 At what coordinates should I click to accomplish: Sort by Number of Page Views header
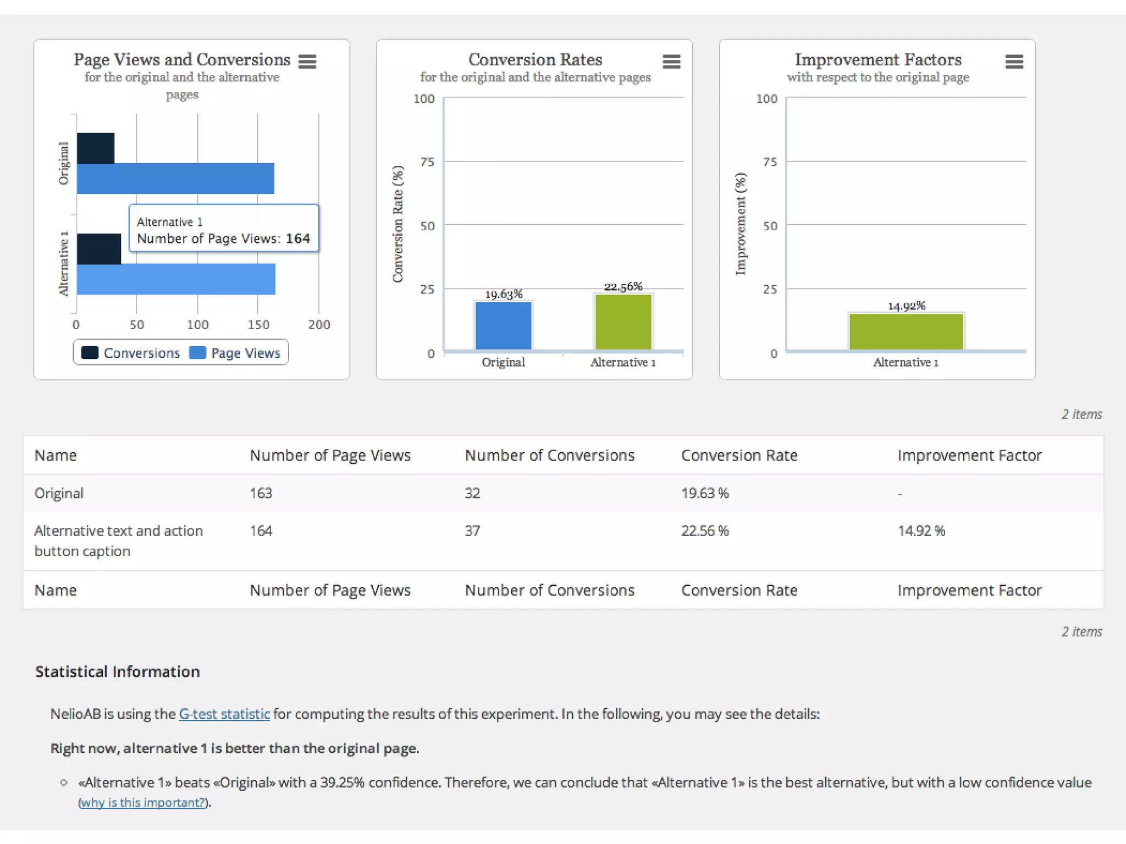click(x=330, y=455)
